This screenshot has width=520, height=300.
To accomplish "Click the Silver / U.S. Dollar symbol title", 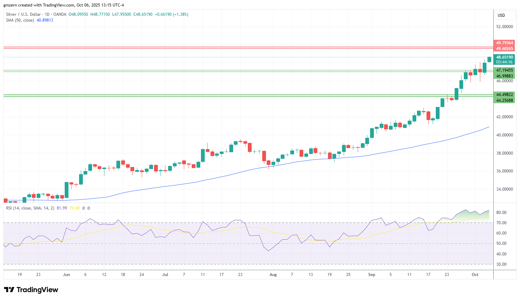I will [x=23, y=14].
